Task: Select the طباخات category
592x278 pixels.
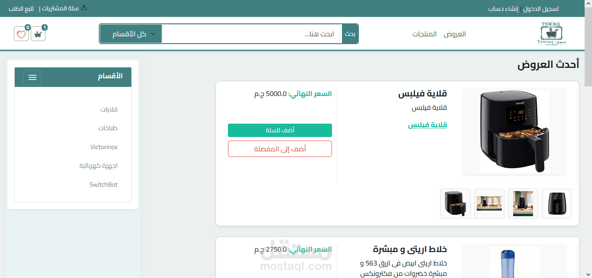Action: point(107,128)
